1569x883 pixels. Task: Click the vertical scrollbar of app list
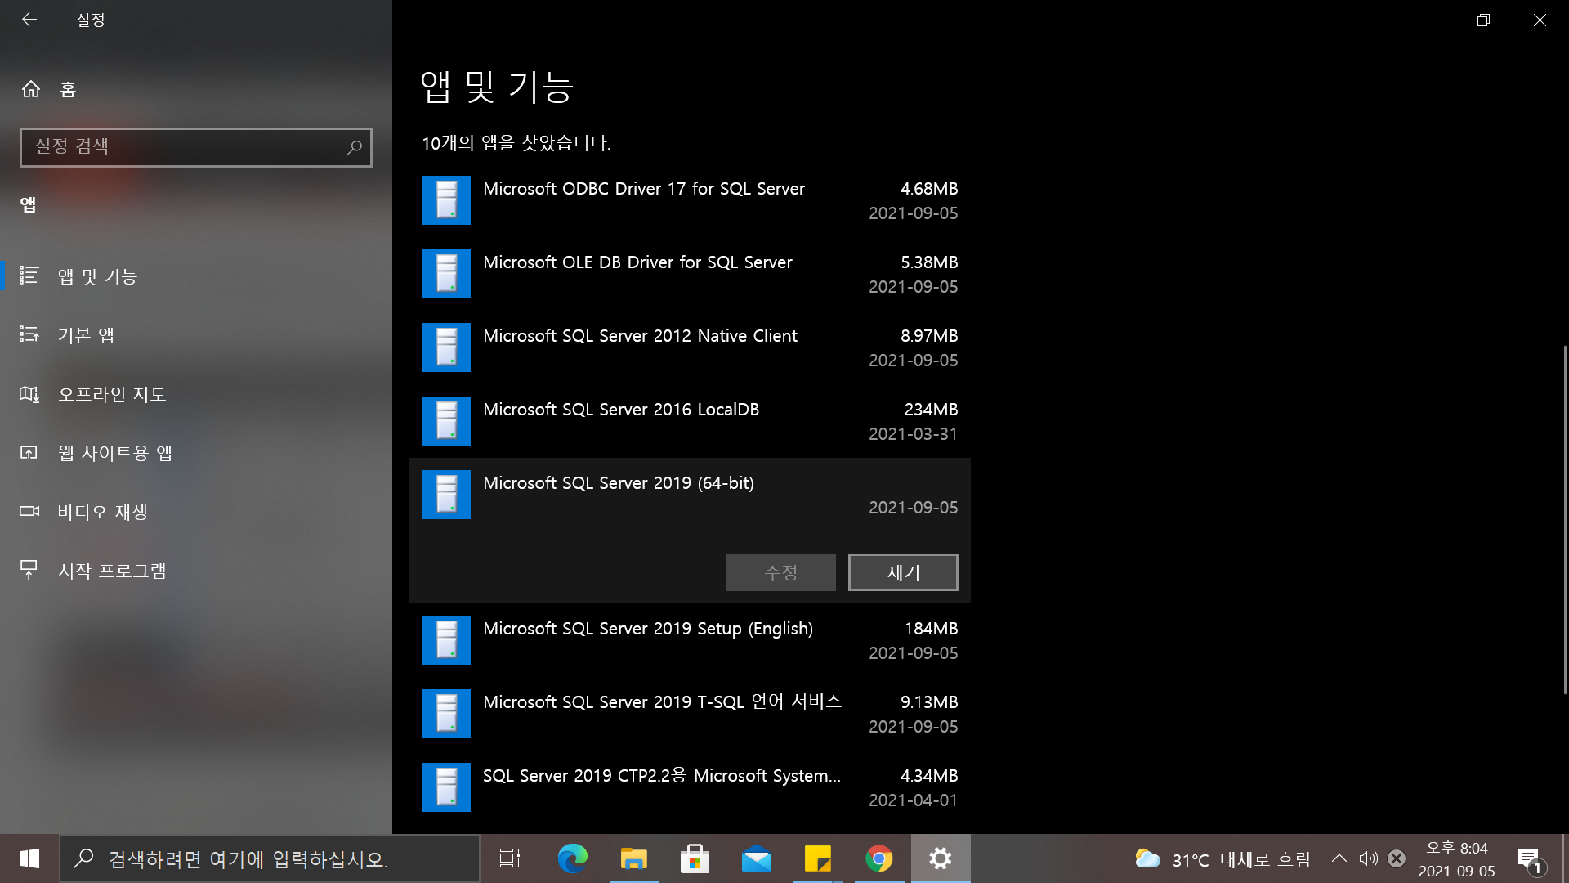click(1564, 519)
